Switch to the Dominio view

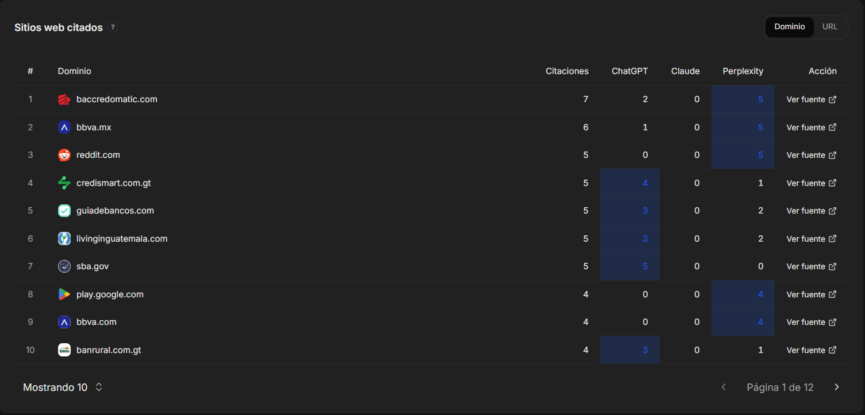coord(790,27)
